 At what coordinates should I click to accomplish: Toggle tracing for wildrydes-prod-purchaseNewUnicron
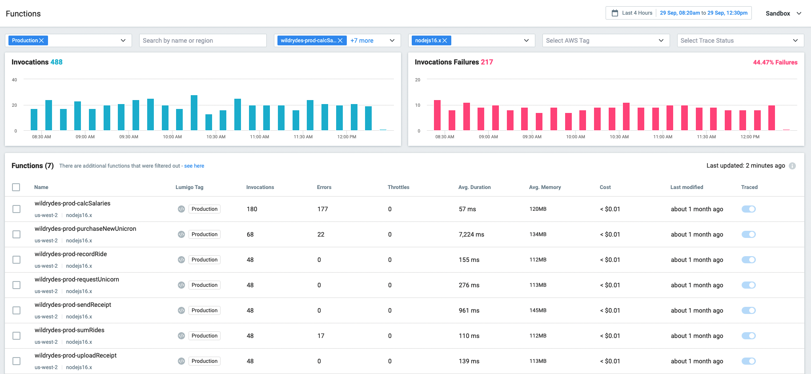(x=749, y=234)
